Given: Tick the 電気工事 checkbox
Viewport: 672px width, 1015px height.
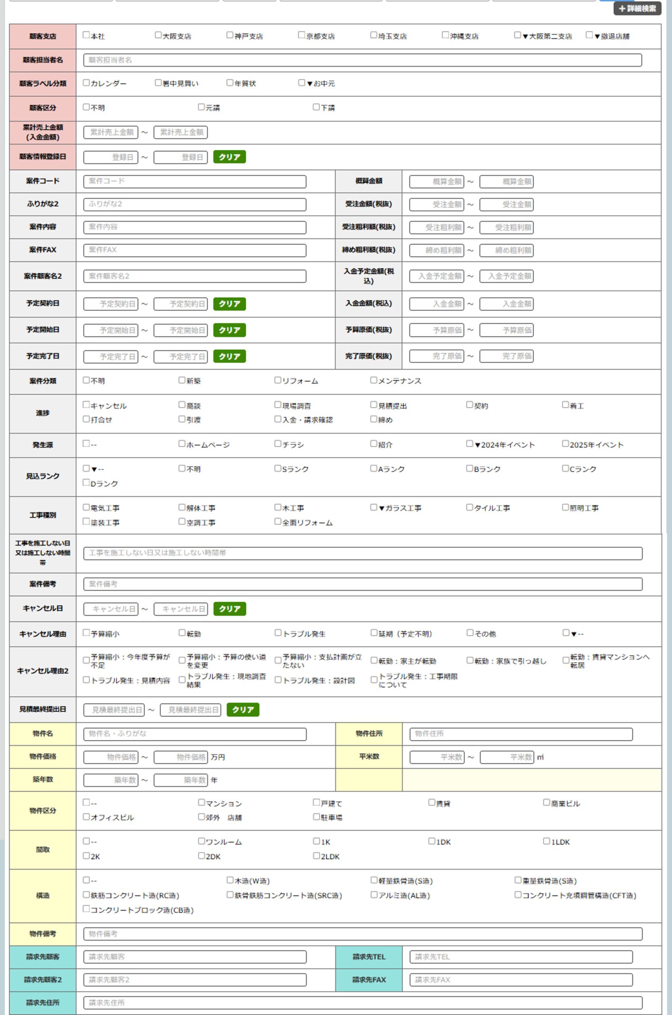Looking at the screenshot, I should click(x=86, y=507).
